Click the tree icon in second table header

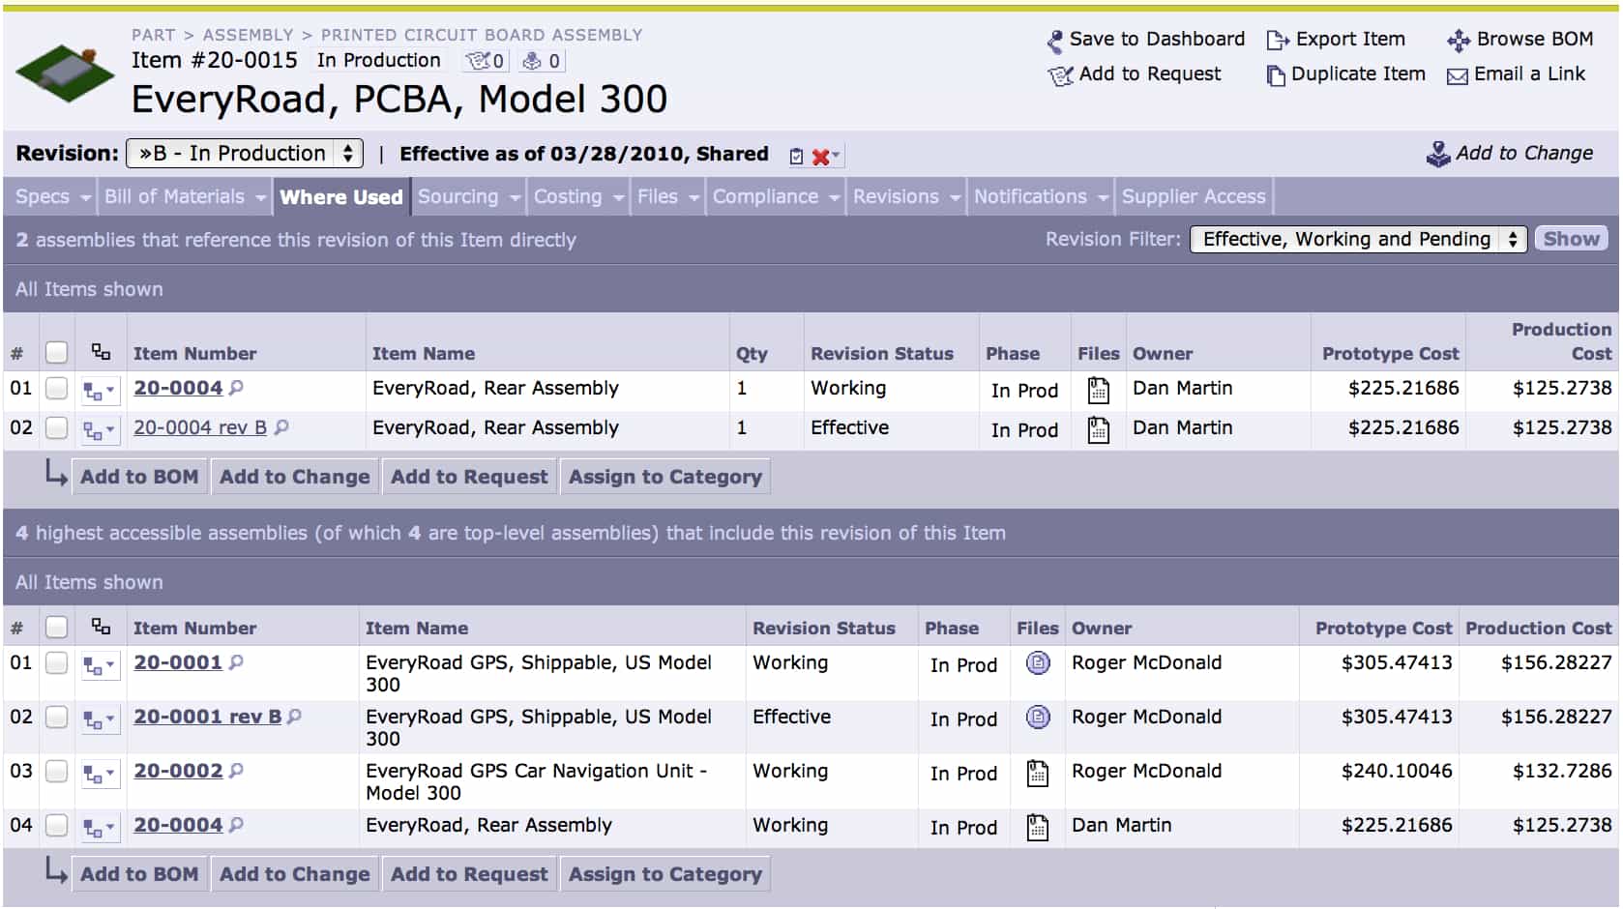tap(101, 626)
